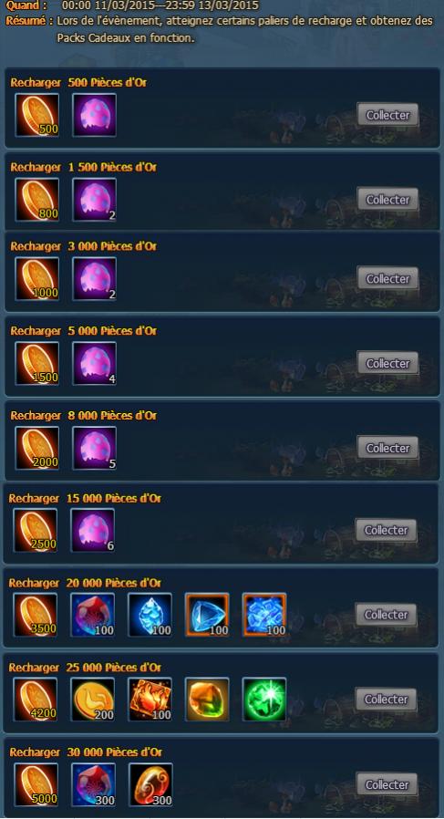Viewport: 444px width, 819px height.
Task: Select the blue ice shards icon
Action: (264, 615)
